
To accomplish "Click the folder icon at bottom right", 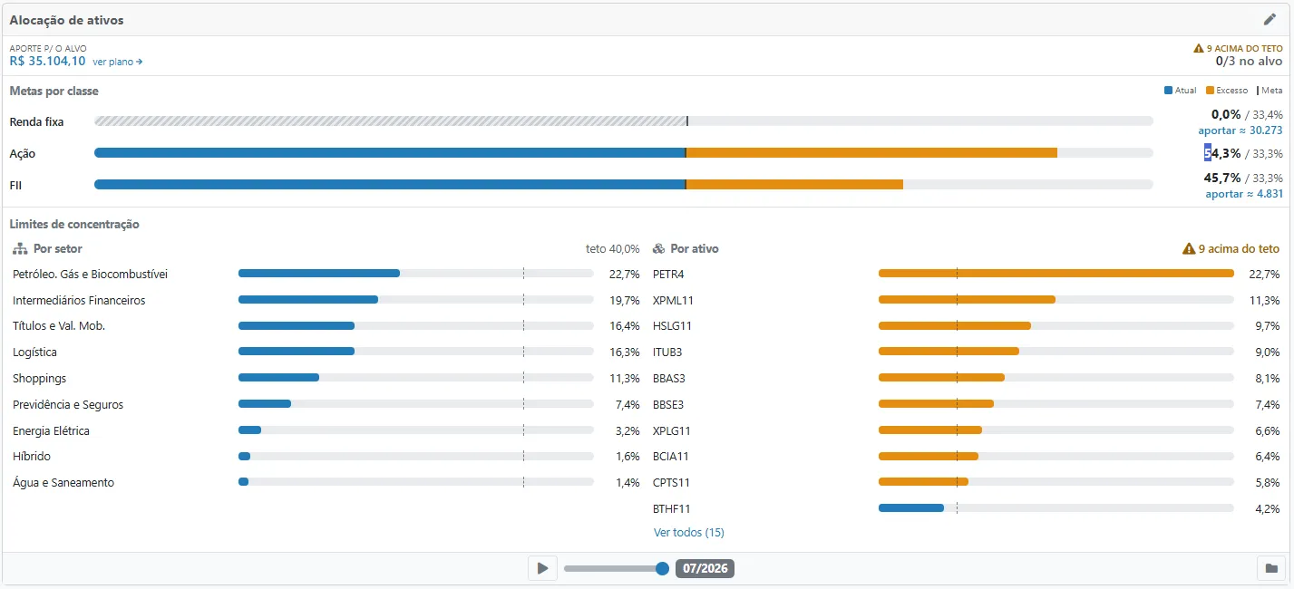I will point(1271,568).
